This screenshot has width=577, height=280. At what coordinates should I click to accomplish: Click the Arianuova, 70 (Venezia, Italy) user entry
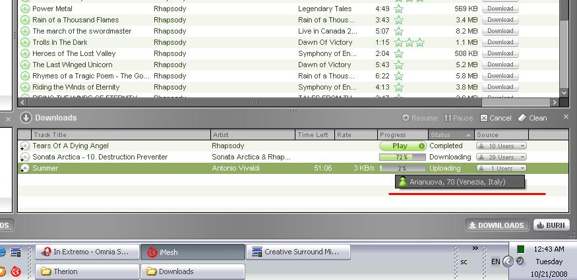(x=460, y=182)
